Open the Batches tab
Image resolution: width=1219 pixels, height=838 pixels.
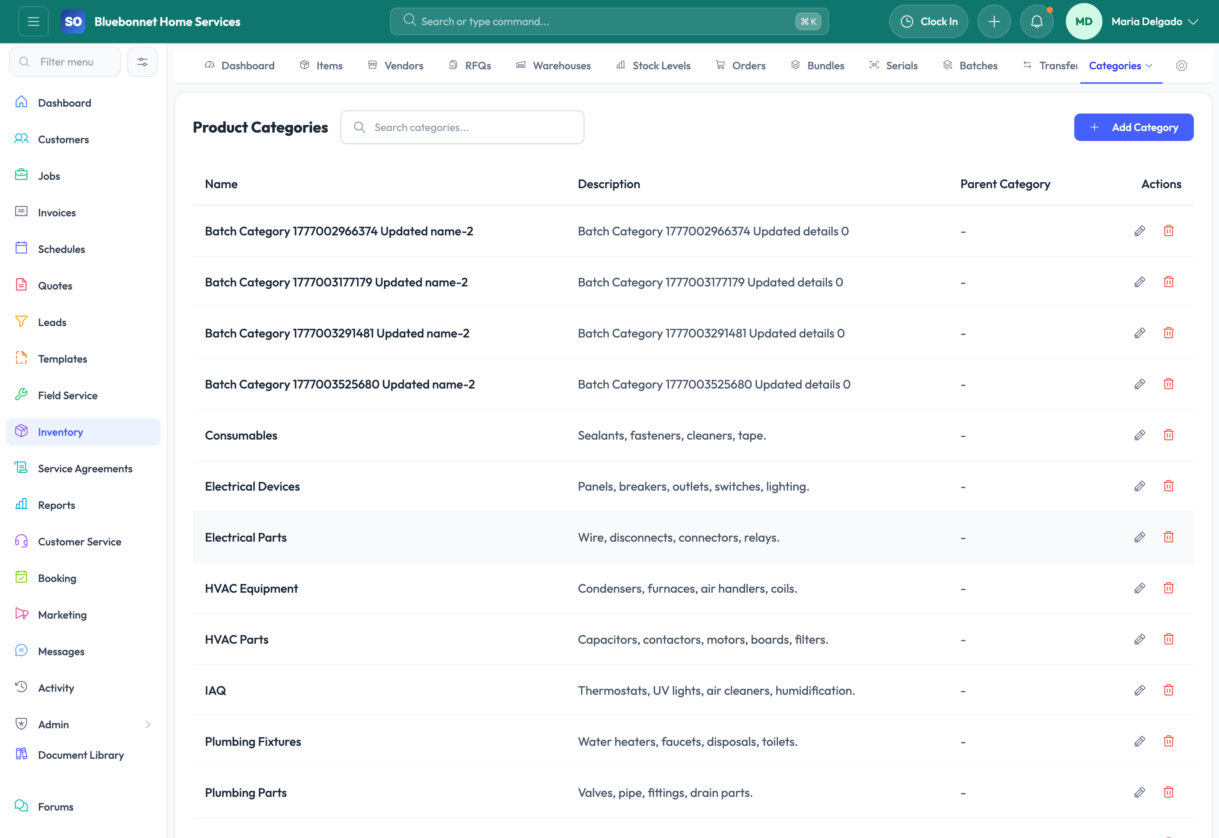[970, 66]
